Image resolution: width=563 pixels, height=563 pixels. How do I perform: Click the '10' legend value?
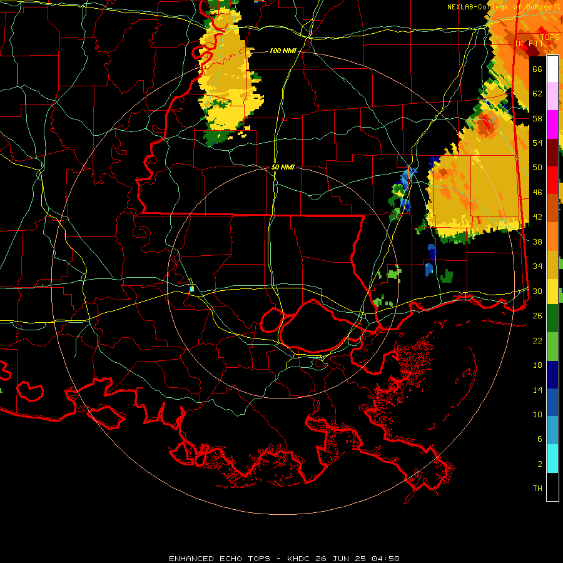click(x=537, y=414)
